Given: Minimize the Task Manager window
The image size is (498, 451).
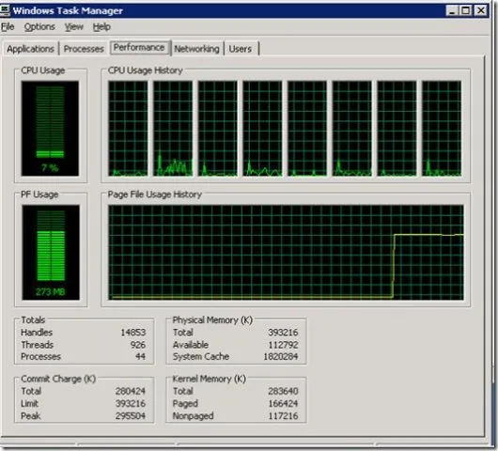Looking at the screenshot, I should [x=452, y=10].
